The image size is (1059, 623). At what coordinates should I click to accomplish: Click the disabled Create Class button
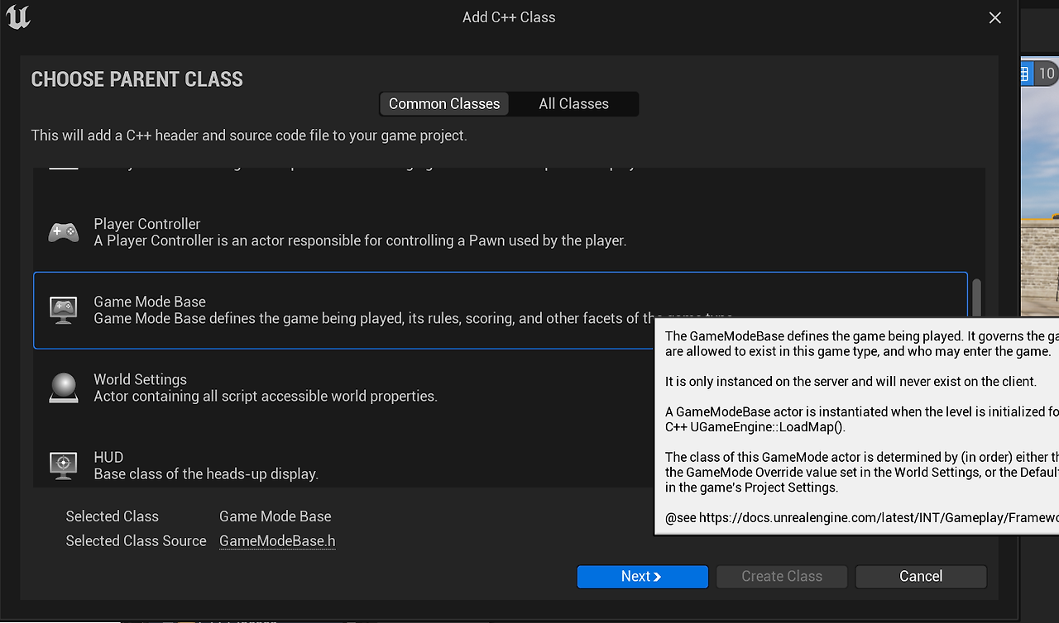coord(782,577)
